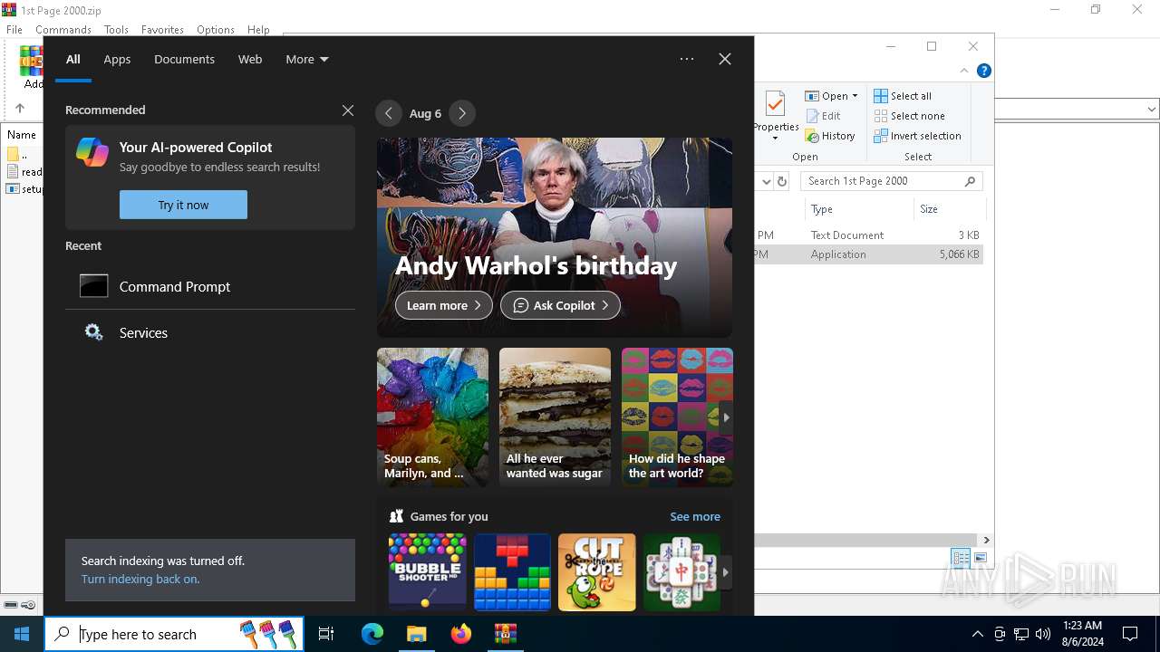Open the Command Prompt recent item
Image resolution: width=1160 pixels, height=652 pixels.
[x=210, y=286]
